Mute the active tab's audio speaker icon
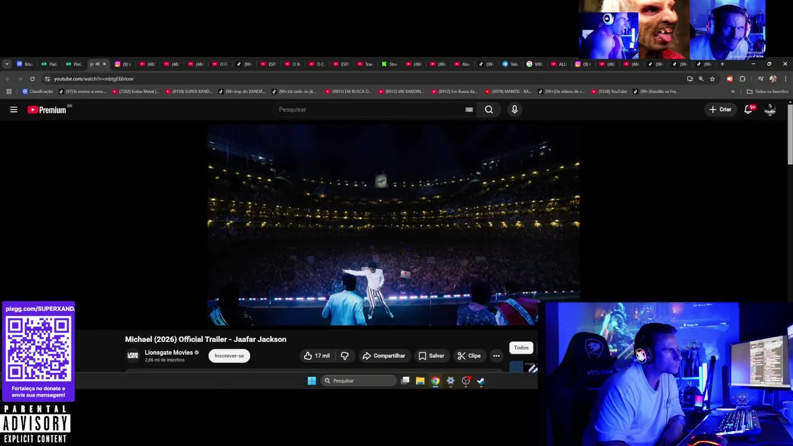793x446 pixels. (97, 64)
